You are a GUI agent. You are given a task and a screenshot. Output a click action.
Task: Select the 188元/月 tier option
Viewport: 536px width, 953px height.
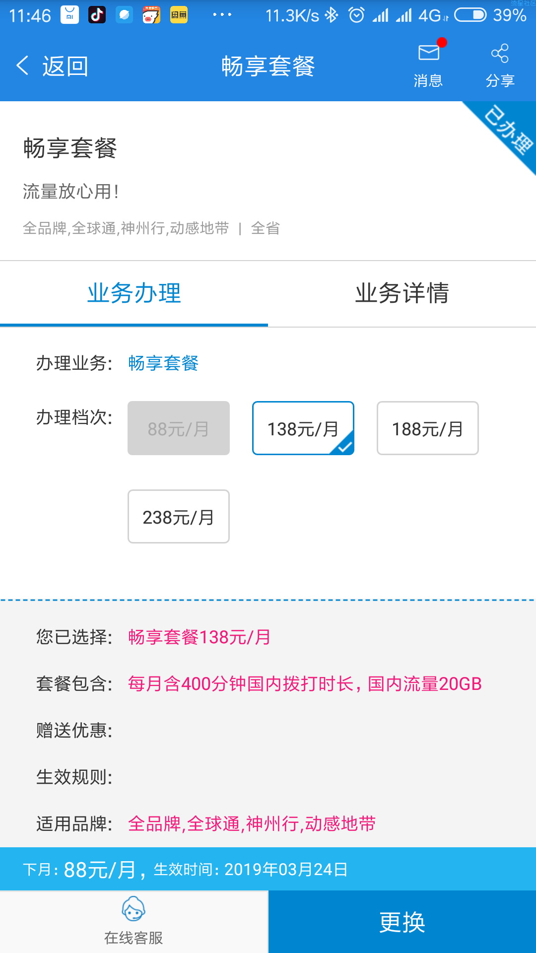(x=428, y=428)
